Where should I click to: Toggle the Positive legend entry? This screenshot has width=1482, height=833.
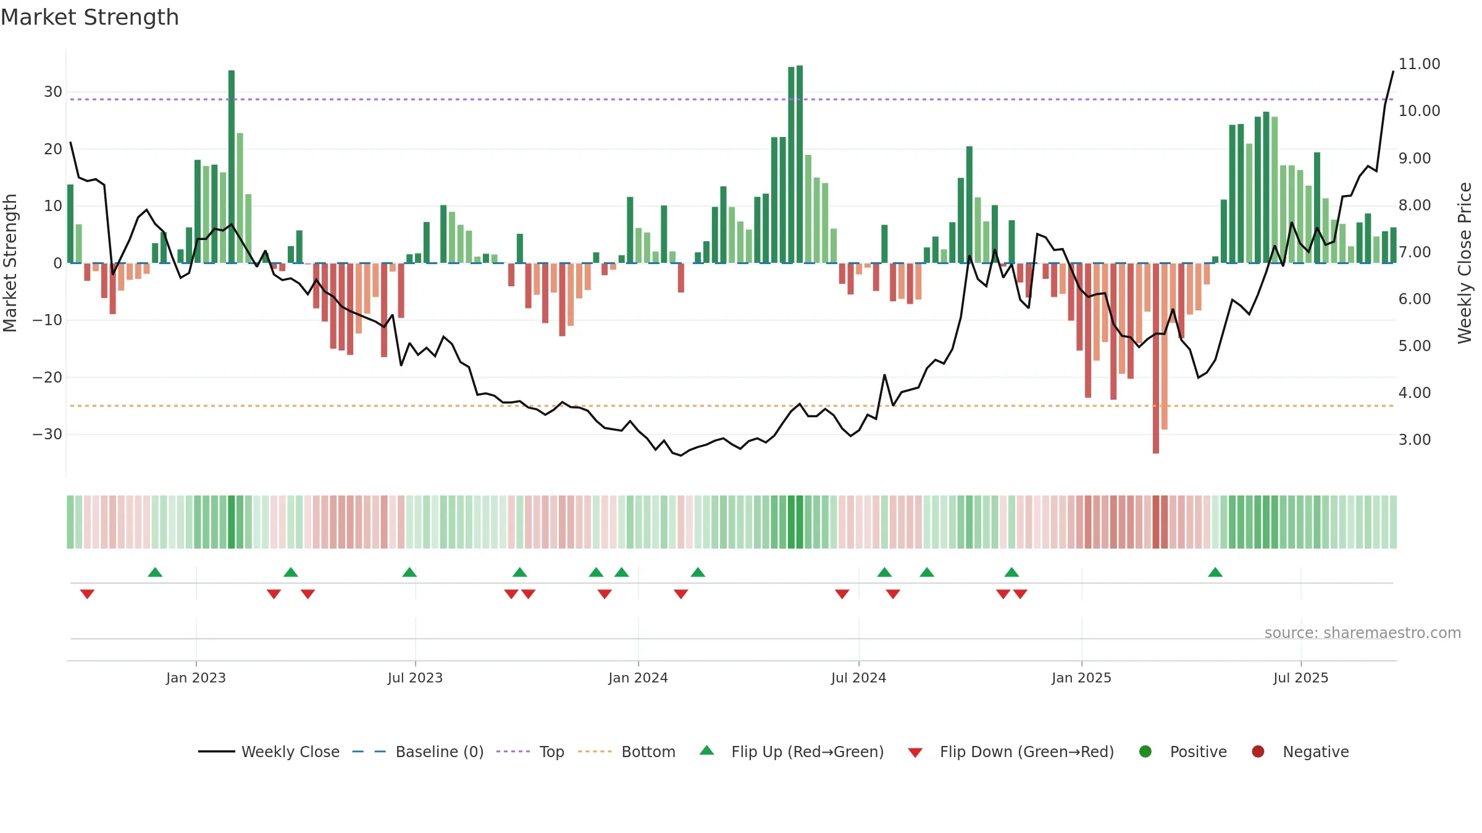tap(1183, 752)
